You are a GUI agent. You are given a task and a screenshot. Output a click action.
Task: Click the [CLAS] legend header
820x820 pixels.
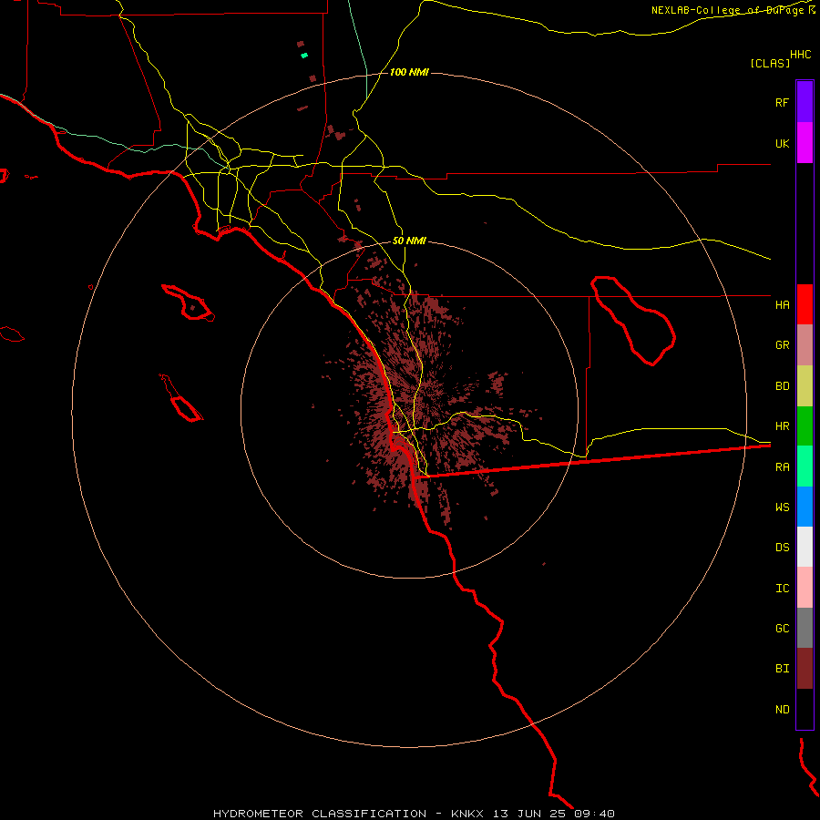(x=770, y=63)
